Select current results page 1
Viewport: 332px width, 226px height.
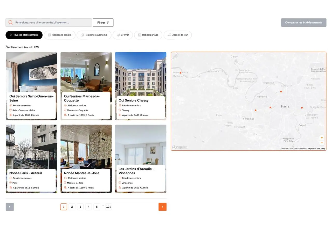[64, 207]
